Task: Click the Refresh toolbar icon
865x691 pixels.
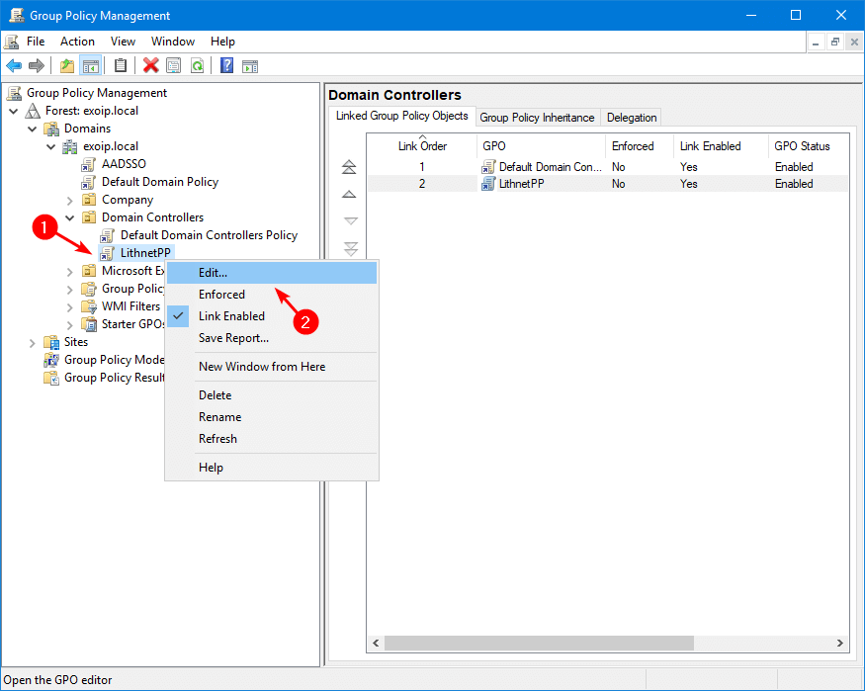Action: click(197, 66)
